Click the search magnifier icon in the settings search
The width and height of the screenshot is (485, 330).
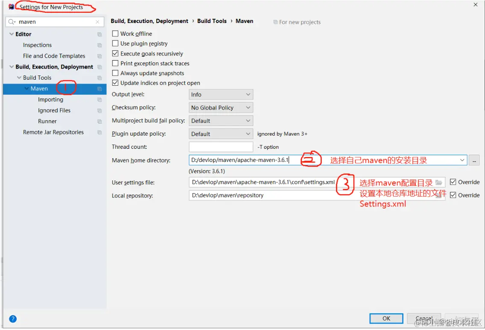(12, 22)
